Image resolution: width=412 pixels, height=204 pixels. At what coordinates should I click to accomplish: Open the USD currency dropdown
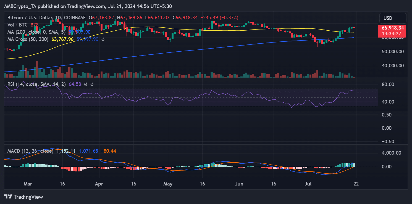pyautogui.click(x=393, y=18)
